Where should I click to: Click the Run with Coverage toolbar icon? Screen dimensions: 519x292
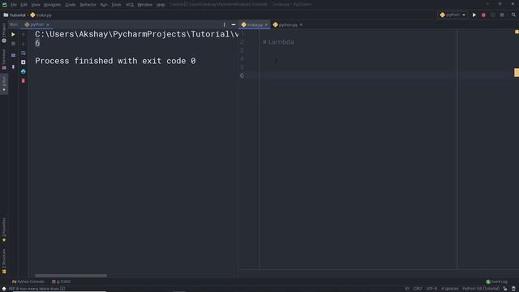point(493,15)
